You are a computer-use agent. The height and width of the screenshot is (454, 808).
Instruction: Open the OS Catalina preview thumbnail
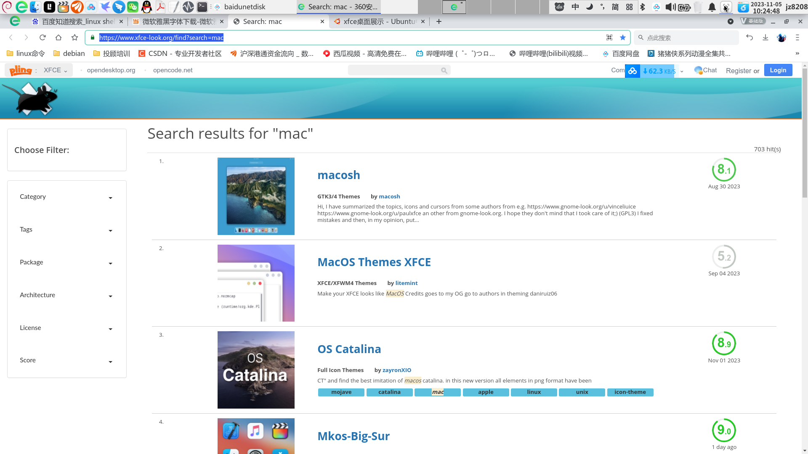click(x=256, y=370)
